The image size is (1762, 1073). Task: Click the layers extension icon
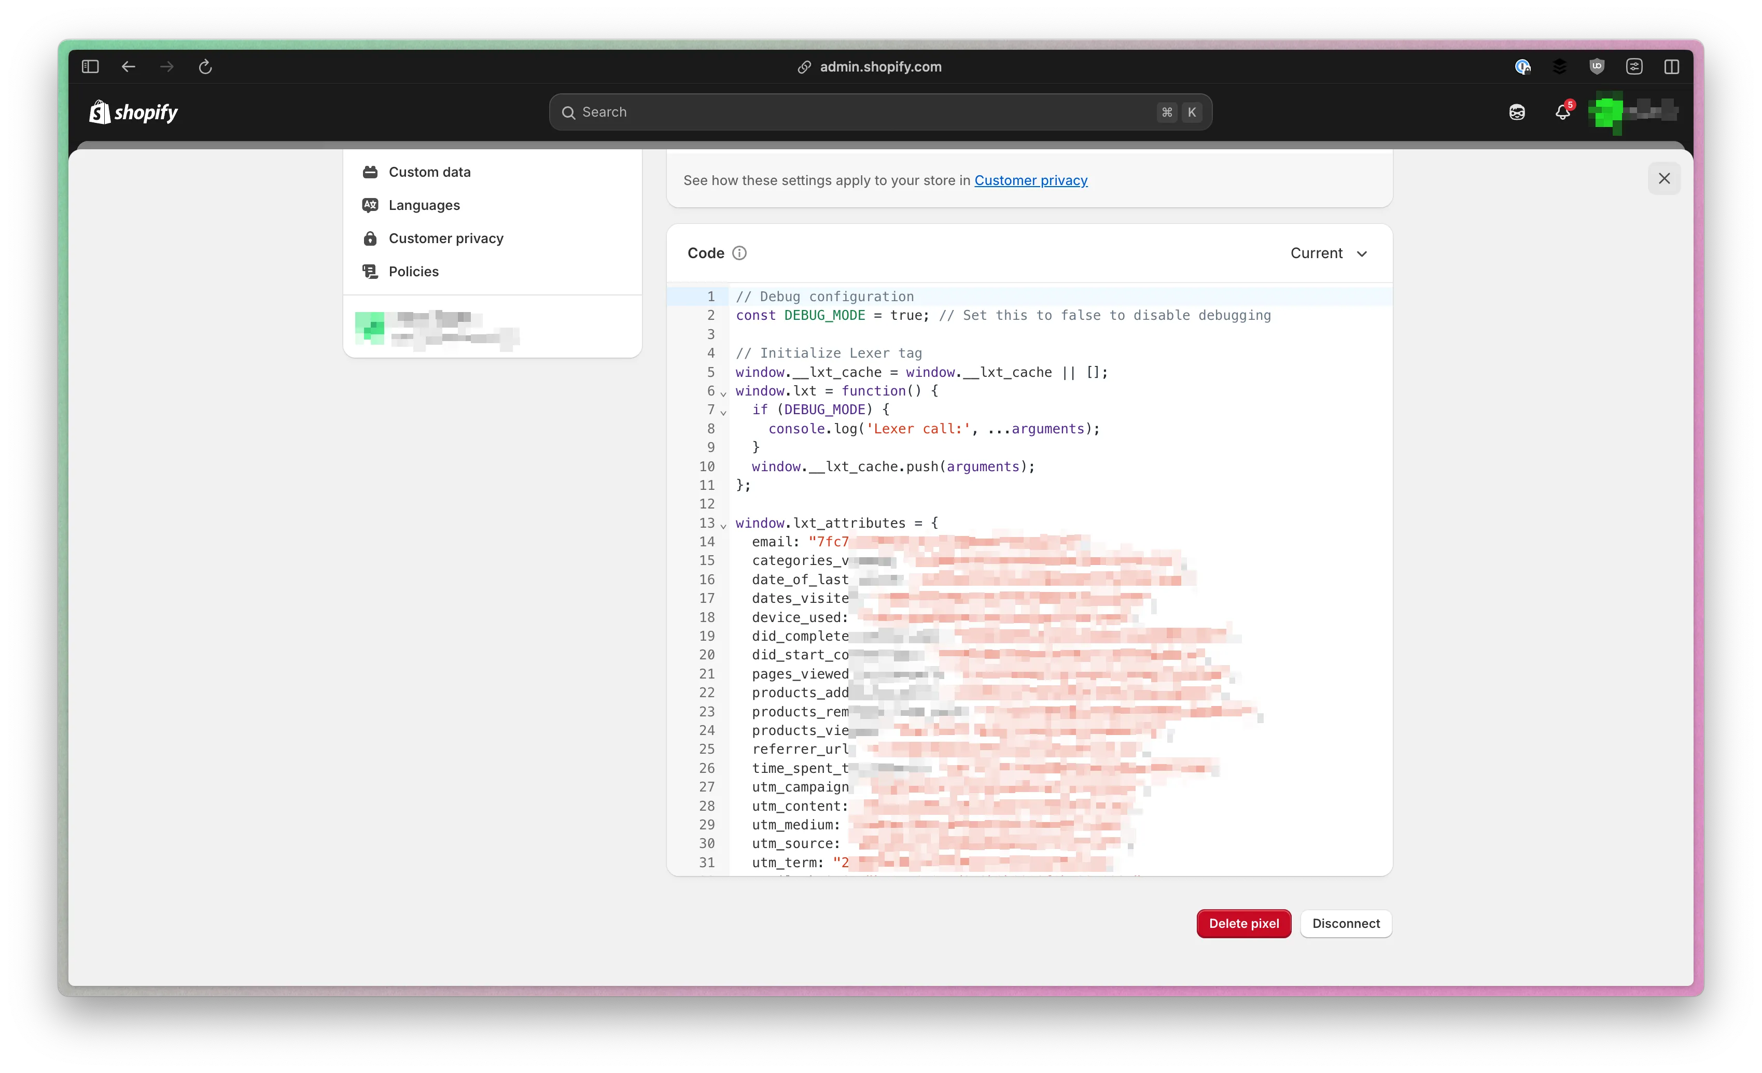1560,66
